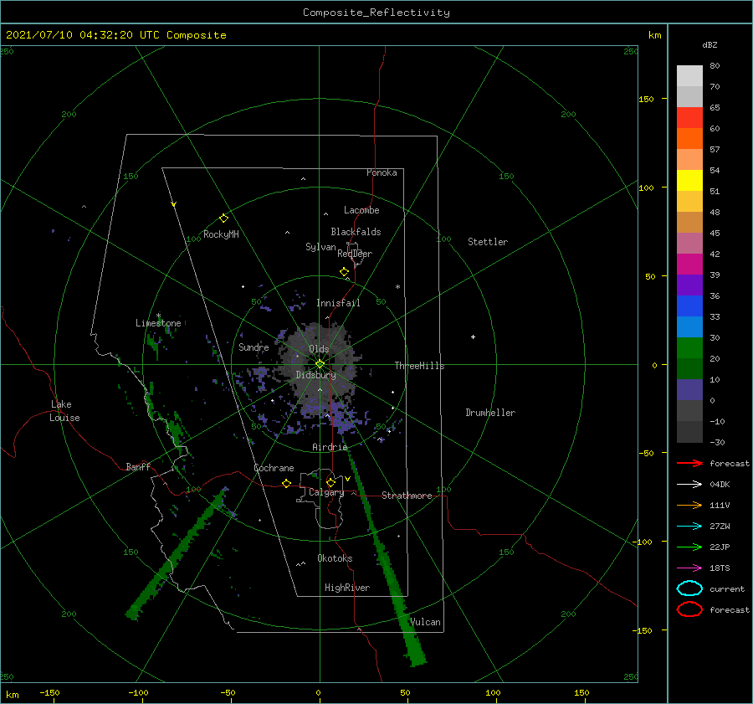This screenshot has height=704, width=753.
Task: Click the RedDeer city label
Action: pos(355,254)
